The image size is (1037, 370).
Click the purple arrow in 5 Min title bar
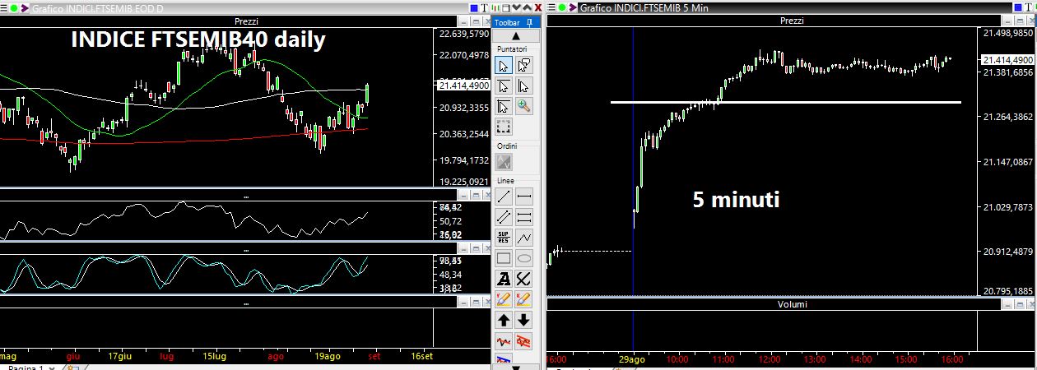[x=574, y=8]
